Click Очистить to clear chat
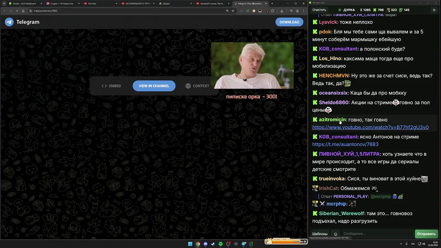The image size is (441, 248). pos(319,10)
